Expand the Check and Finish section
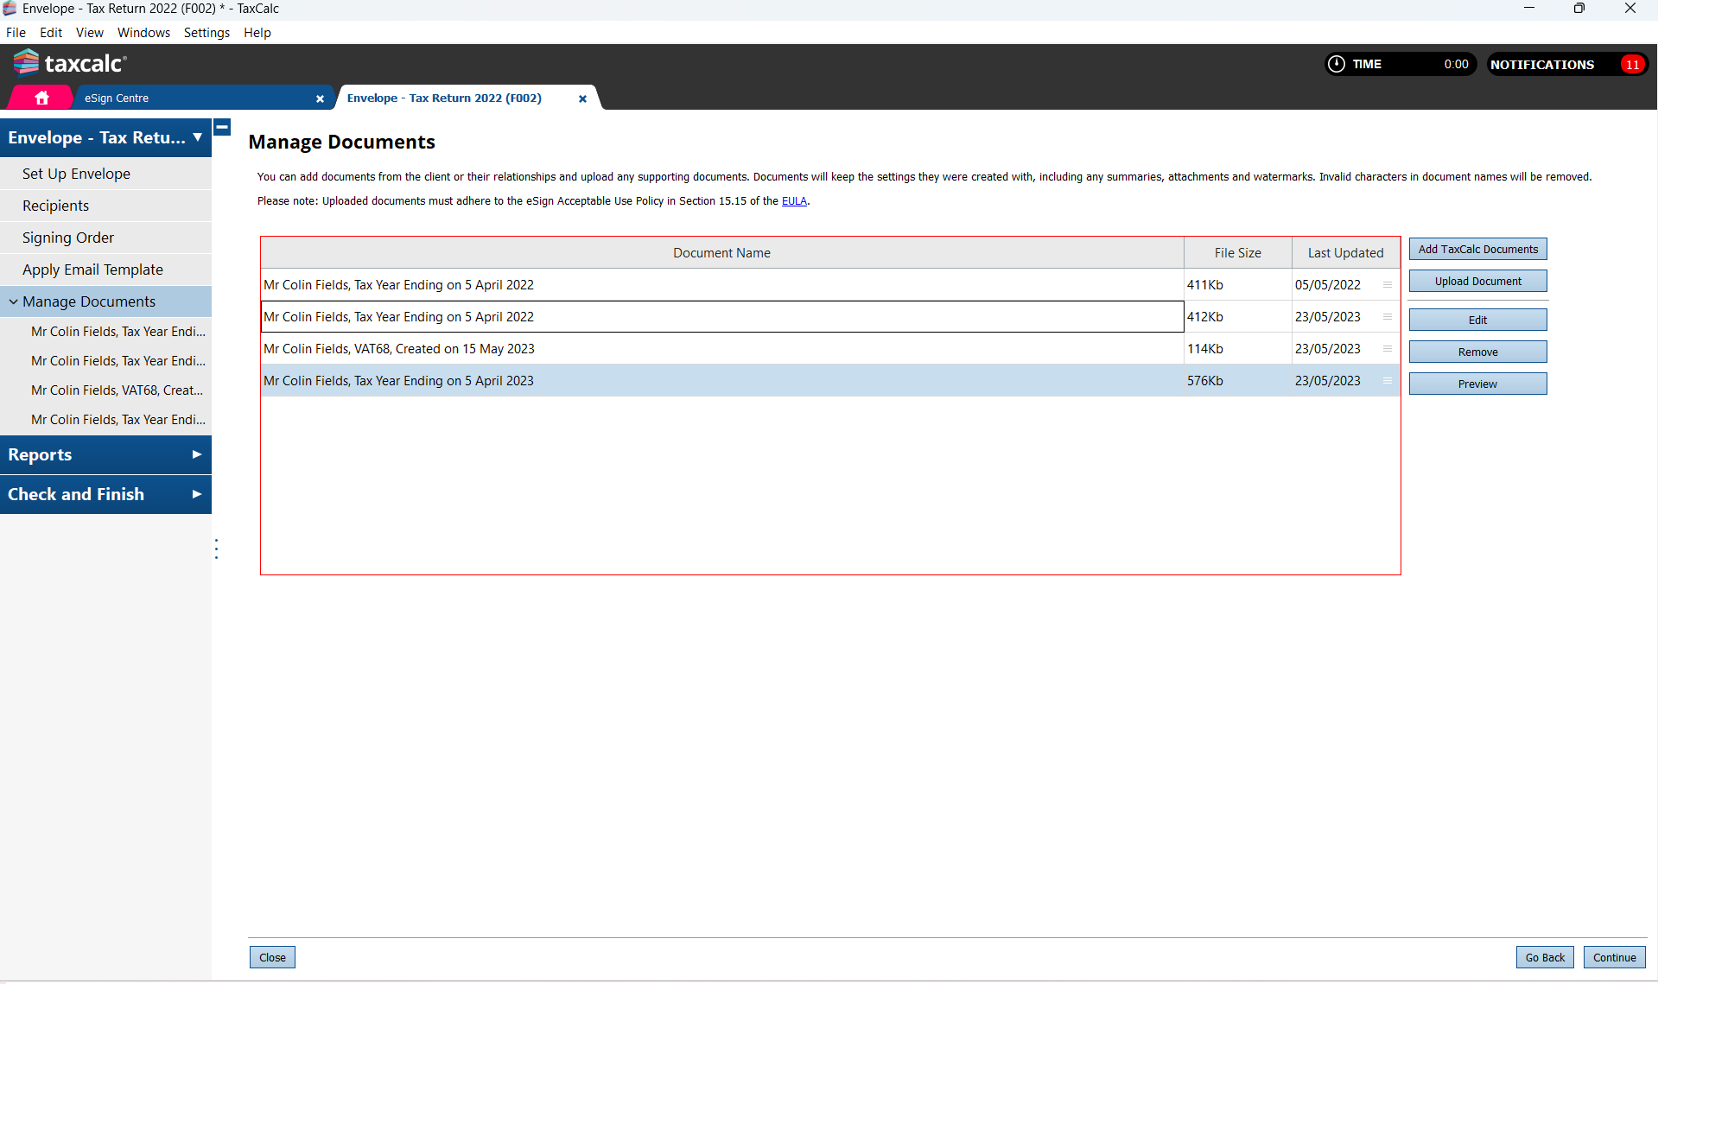Image resolution: width=1728 pixels, height=1123 pixels. tap(196, 494)
